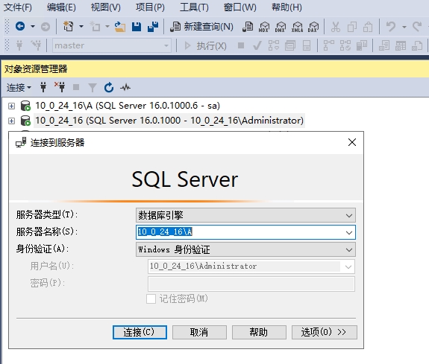Click the refresh icon in Object Explorer
429x364 pixels.
(109, 87)
